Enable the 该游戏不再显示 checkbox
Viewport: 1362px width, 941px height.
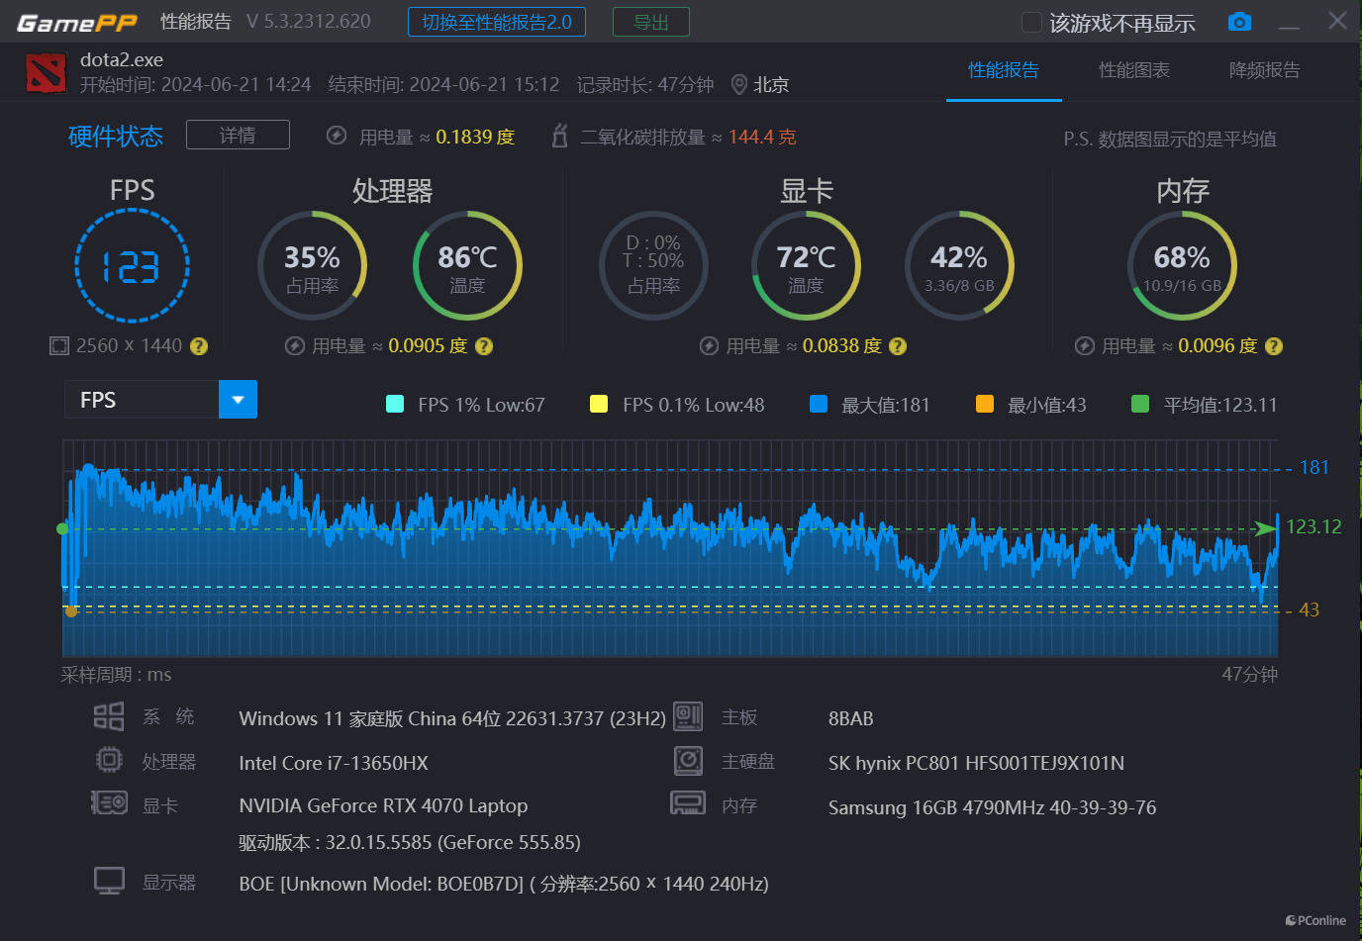(x=1031, y=23)
